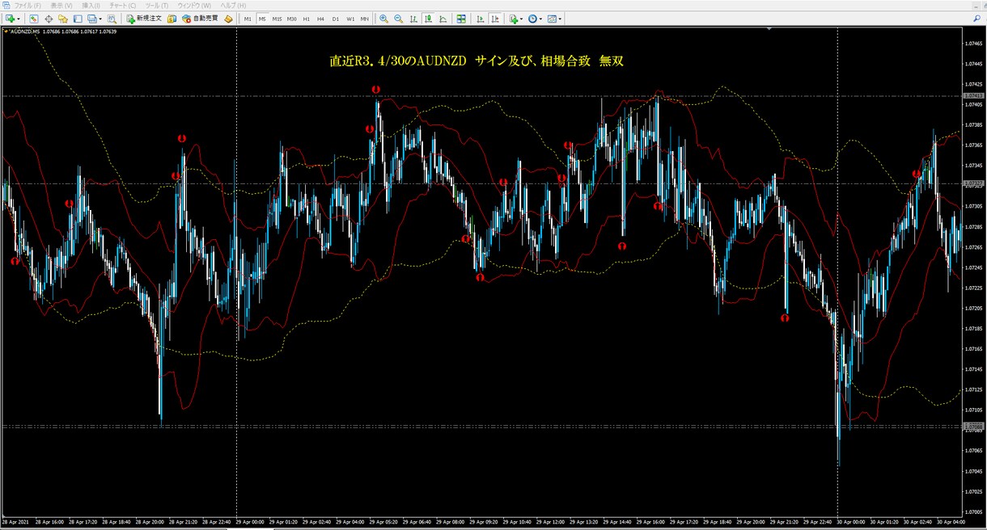Click the Zoom In magnifier icon
This screenshot has width=987, height=530.
point(383,18)
